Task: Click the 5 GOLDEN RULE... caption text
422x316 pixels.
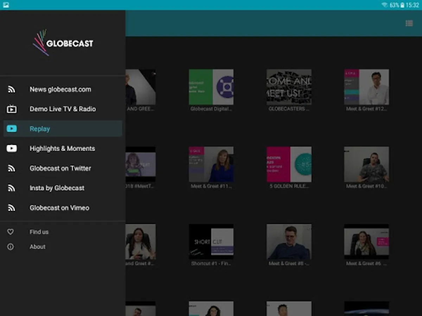Action: pos(289,186)
